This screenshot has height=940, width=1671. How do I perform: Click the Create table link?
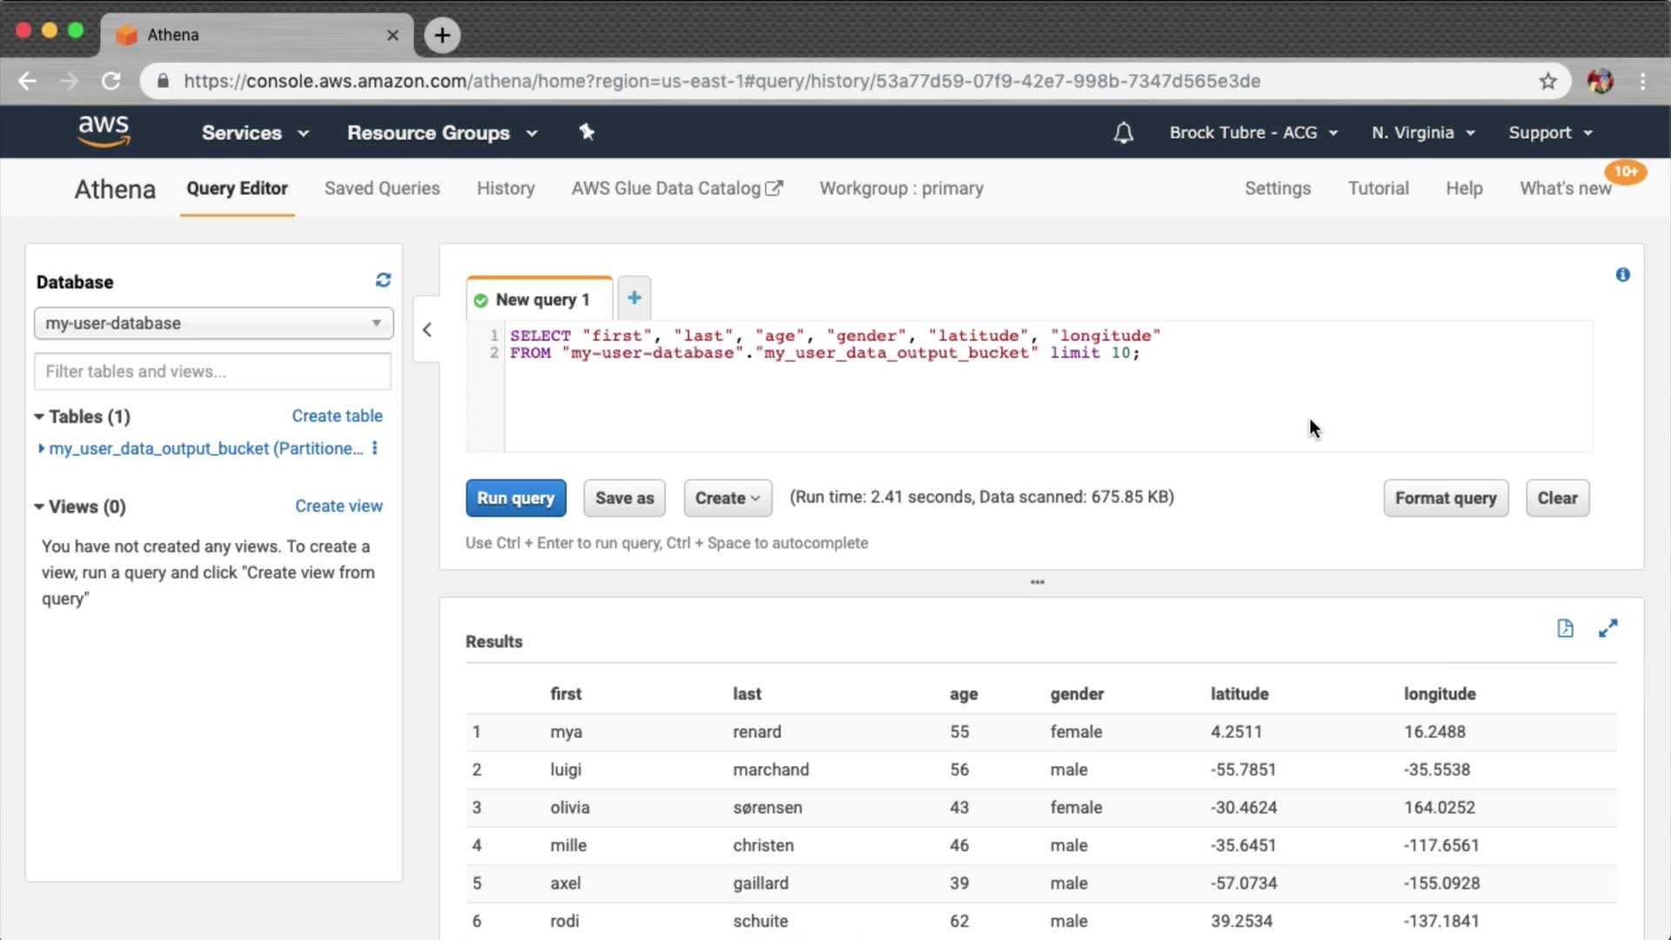coord(337,416)
